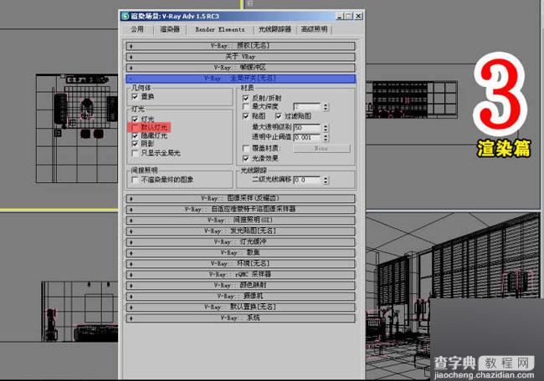Expand the V-Ray 间接照明(GI) rollout

240,221
